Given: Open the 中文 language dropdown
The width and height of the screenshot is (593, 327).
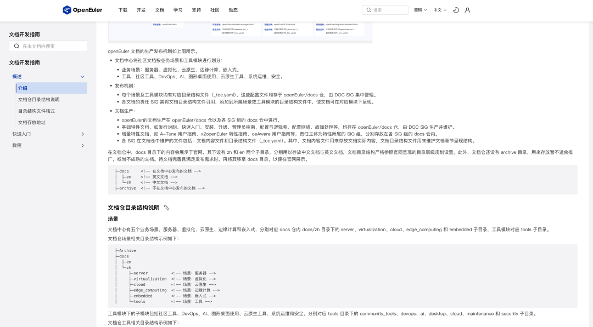Looking at the screenshot, I should 440,10.
